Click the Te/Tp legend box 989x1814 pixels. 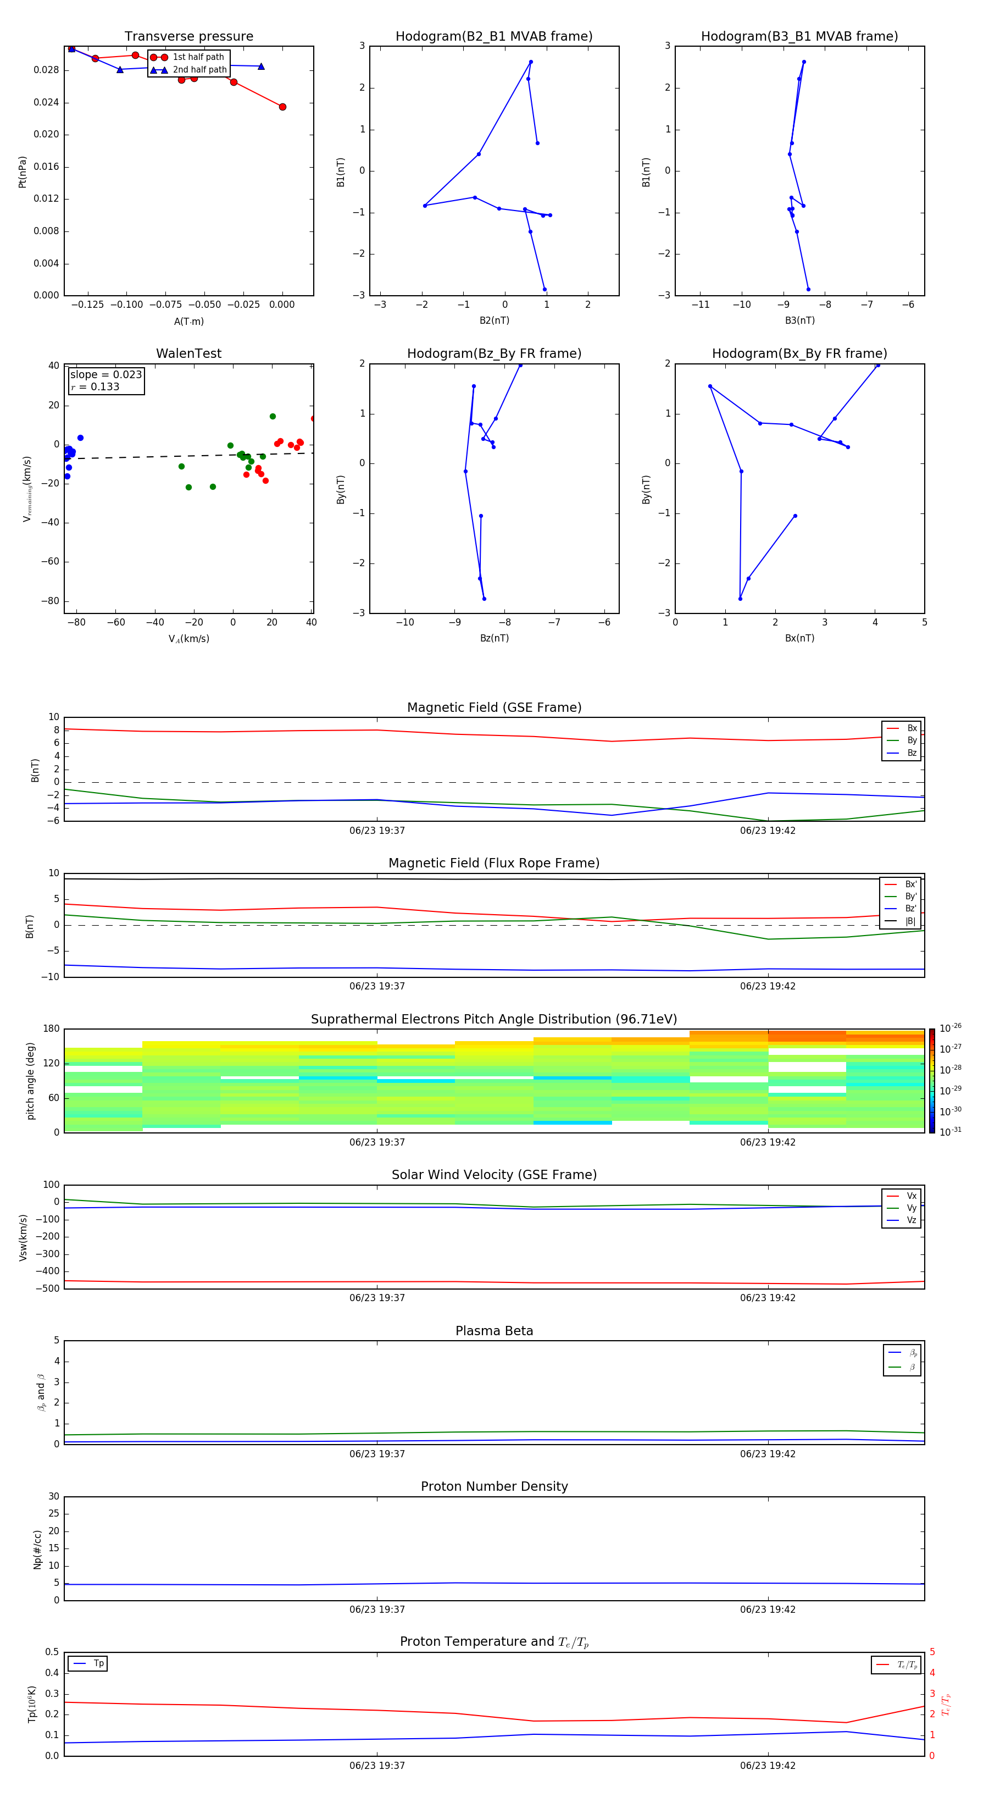pyautogui.click(x=896, y=1664)
